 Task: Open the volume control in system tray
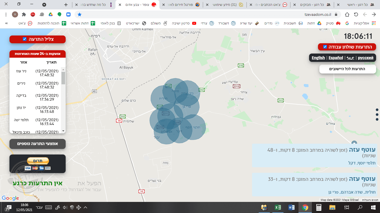tap(65, 207)
